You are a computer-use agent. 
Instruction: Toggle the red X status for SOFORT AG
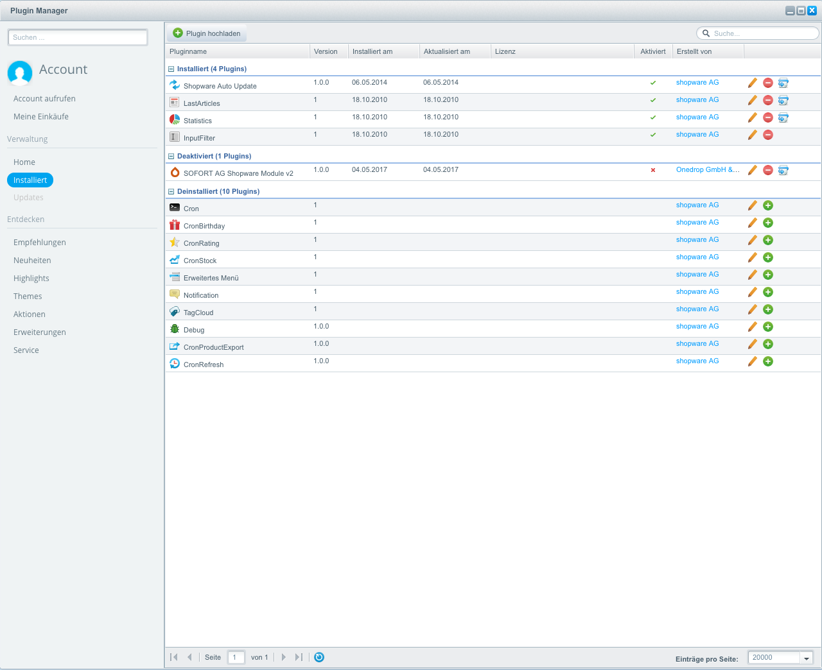(653, 170)
